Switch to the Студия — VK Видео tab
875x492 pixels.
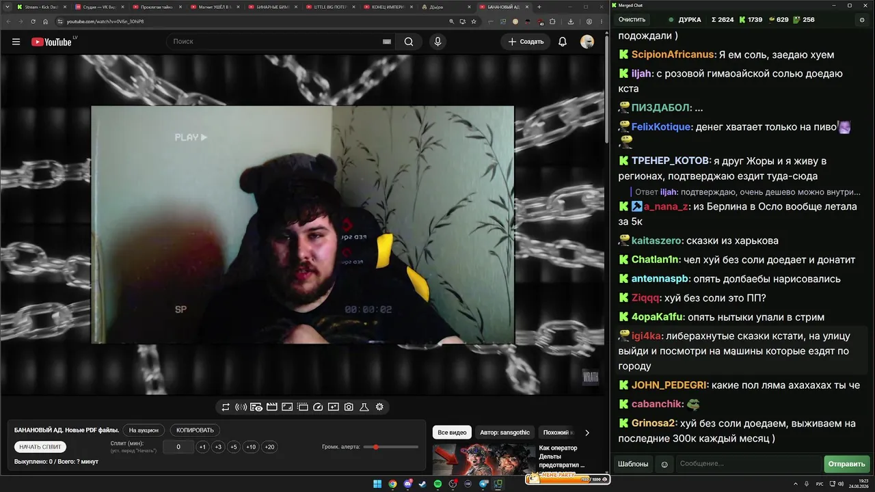[98, 7]
